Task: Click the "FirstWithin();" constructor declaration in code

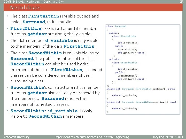Action: click(127, 49)
